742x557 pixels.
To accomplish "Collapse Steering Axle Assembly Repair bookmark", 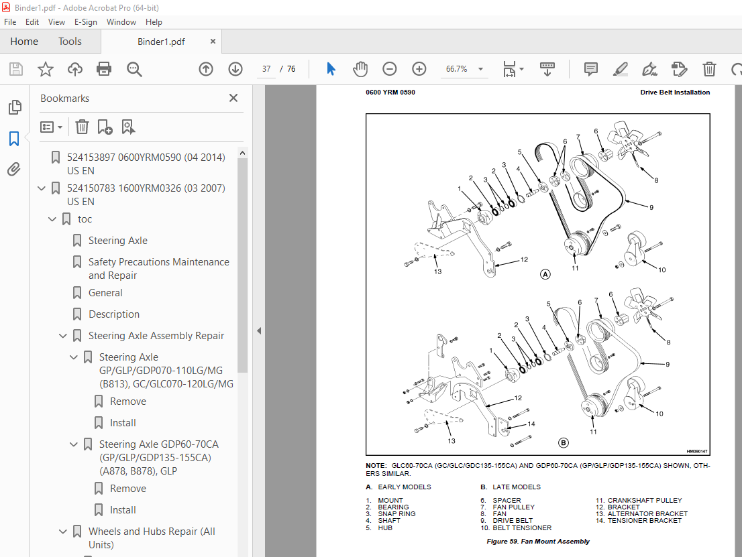I will 63,336.
